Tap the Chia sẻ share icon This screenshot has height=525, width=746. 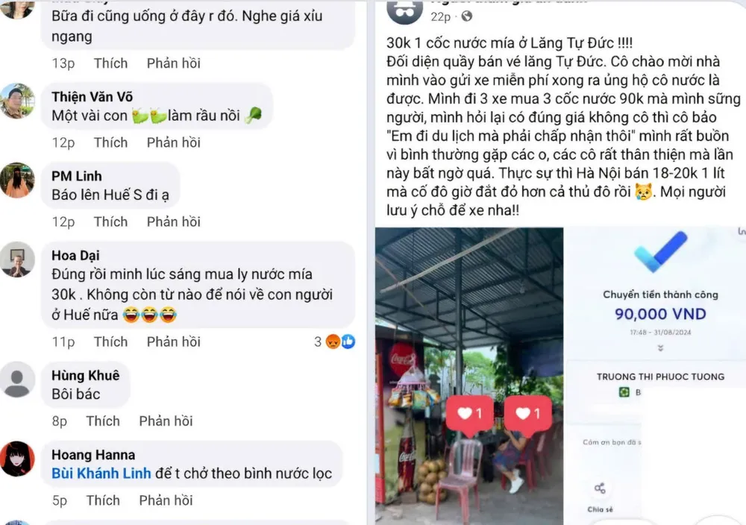tap(600, 488)
